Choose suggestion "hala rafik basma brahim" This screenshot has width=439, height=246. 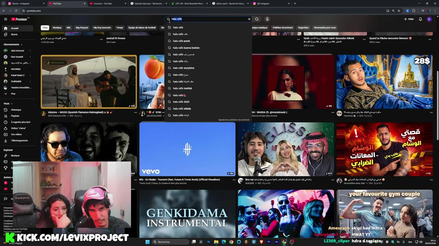point(208,48)
